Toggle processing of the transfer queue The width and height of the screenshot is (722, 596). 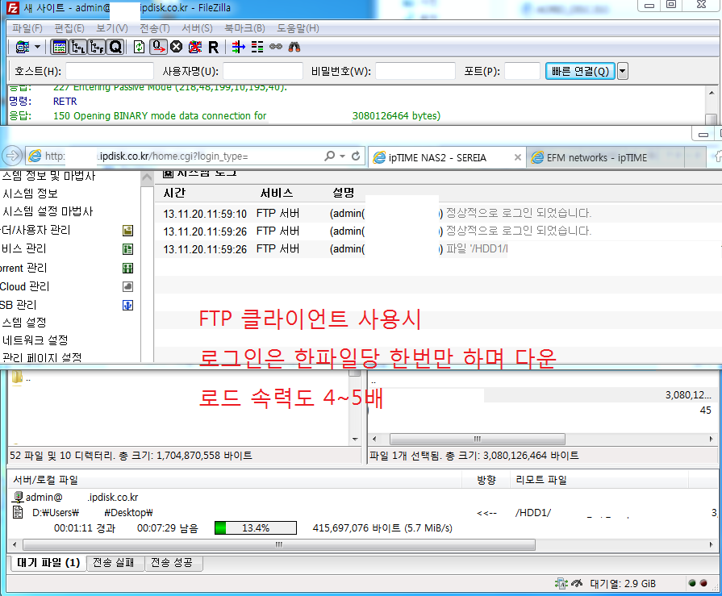pos(158,47)
